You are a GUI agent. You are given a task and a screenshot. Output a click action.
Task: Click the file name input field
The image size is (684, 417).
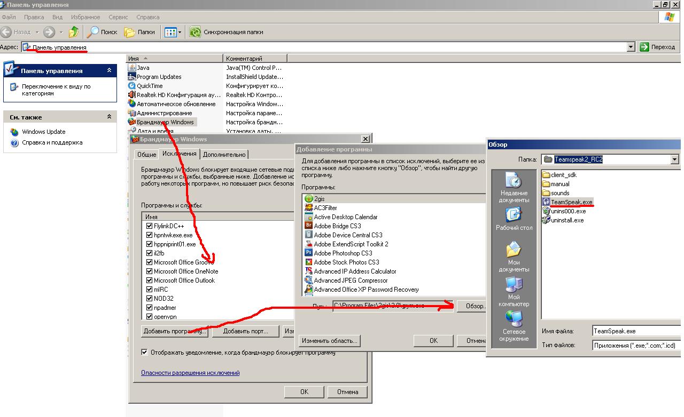[x=636, y=331]
